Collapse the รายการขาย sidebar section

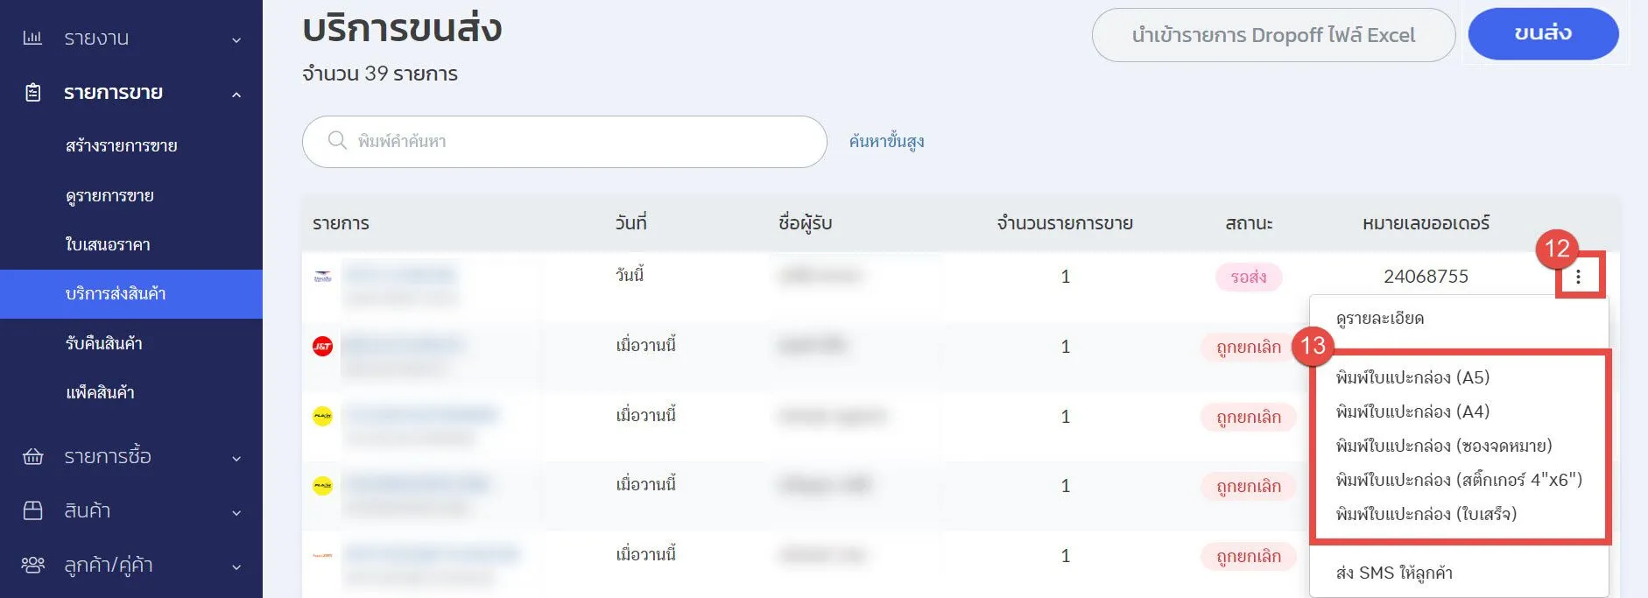236,94
